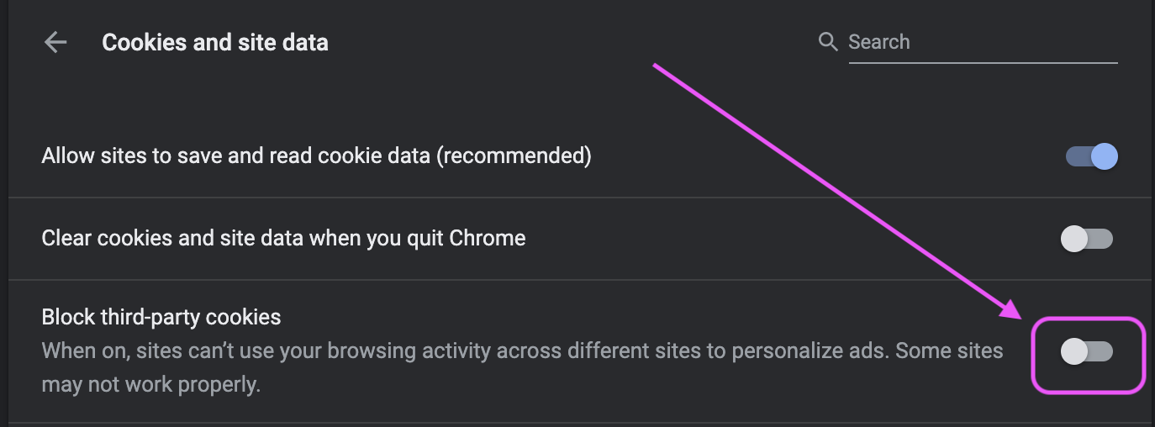
Task: Turn on the Block third-party cookies switch
Action: click(1087, 352)
